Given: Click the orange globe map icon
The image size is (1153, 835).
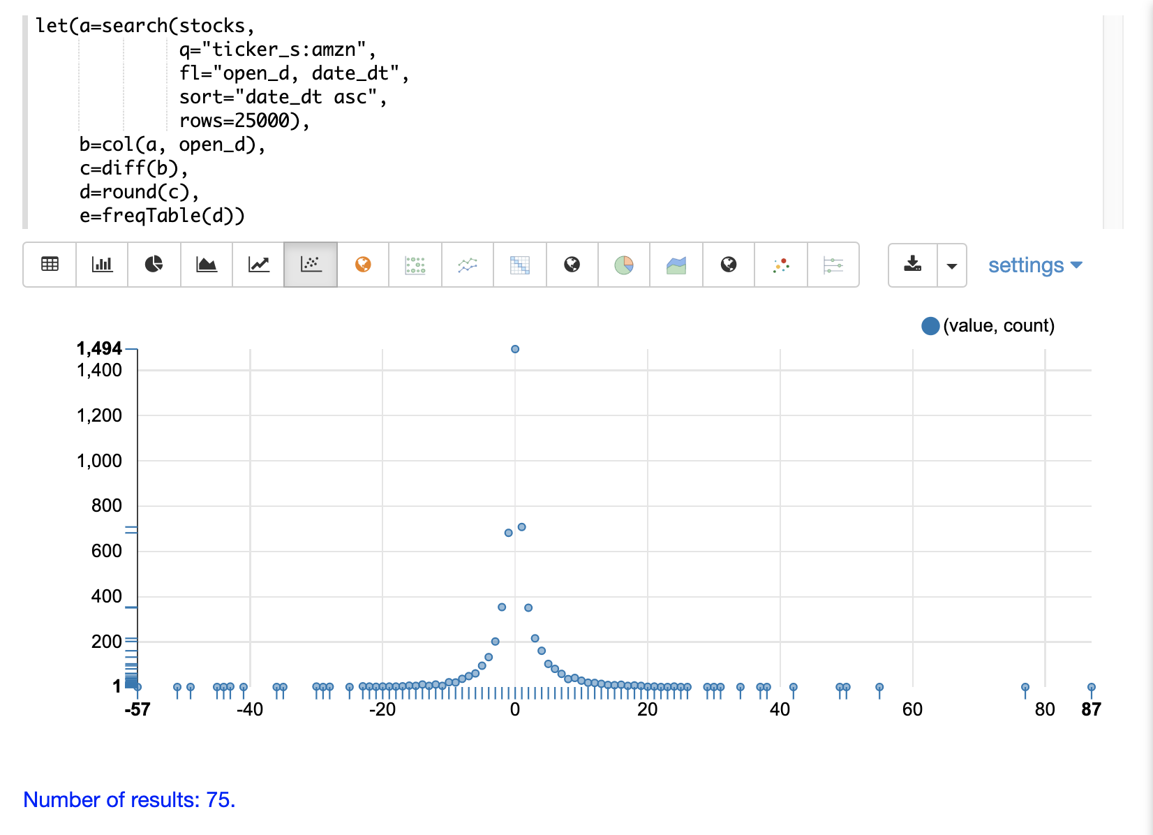Looking at the screenshot, I should pyautogui.click(x=363, y=265).
